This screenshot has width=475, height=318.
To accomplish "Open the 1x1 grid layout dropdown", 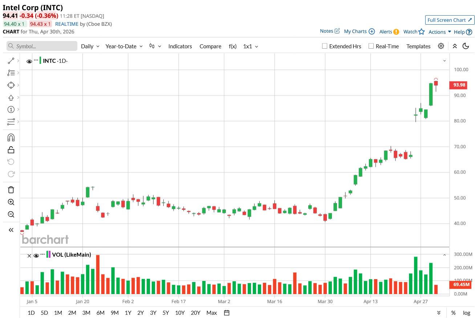I will 251,46.
